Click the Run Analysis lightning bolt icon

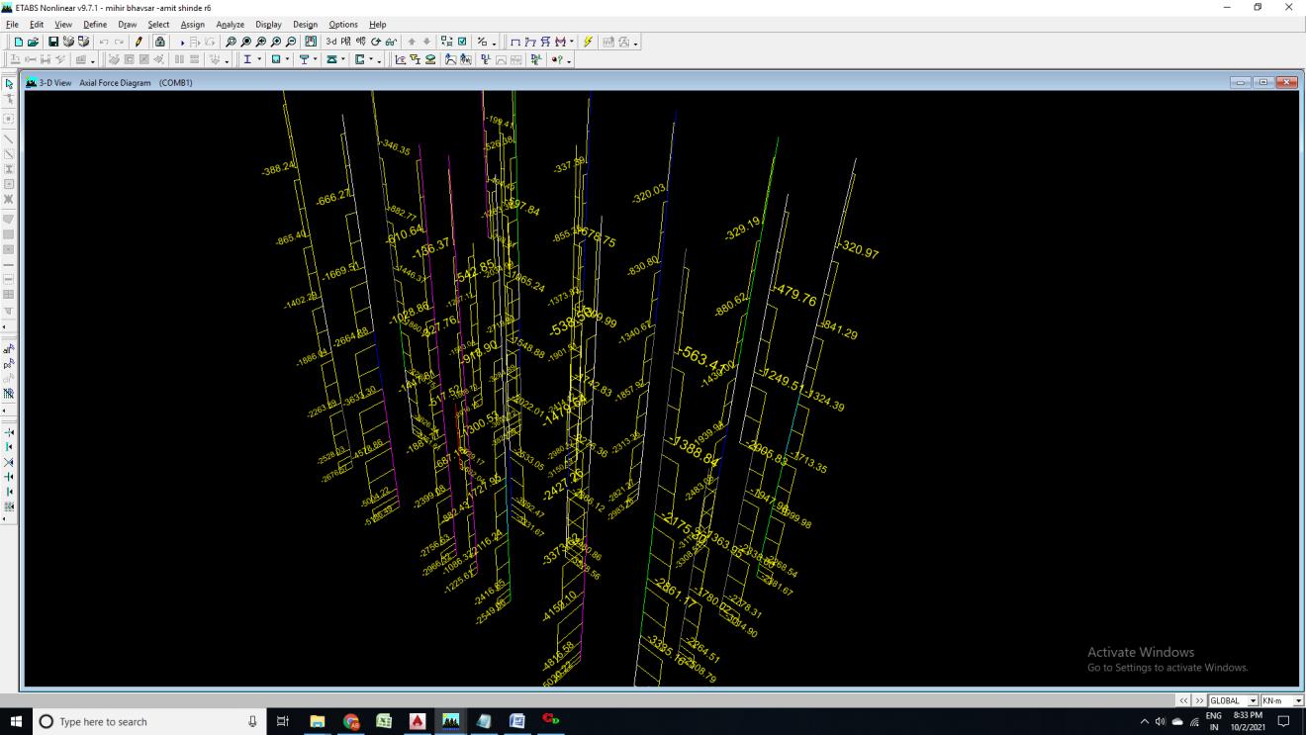click(587, 43)
